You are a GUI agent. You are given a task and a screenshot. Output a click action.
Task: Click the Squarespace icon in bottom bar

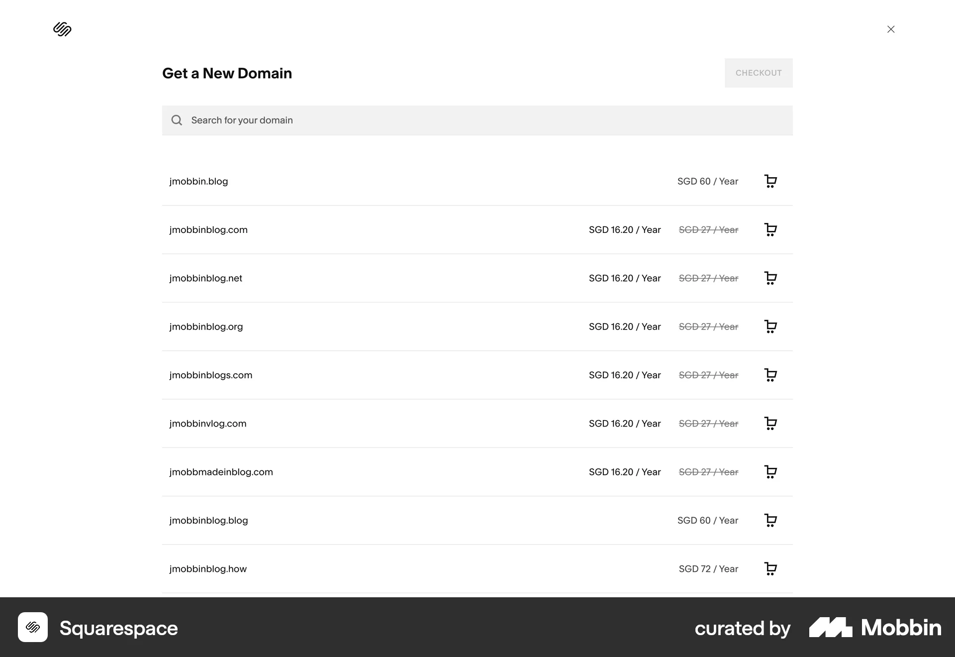pos(33,628)
